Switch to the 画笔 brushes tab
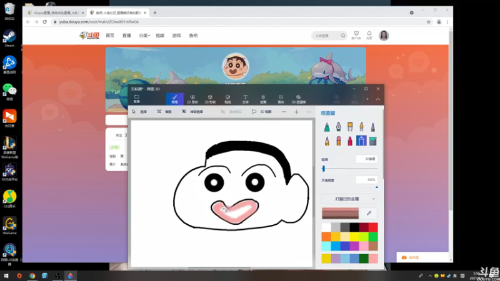Screen dimensions: 500x281 tap(174, 99)
